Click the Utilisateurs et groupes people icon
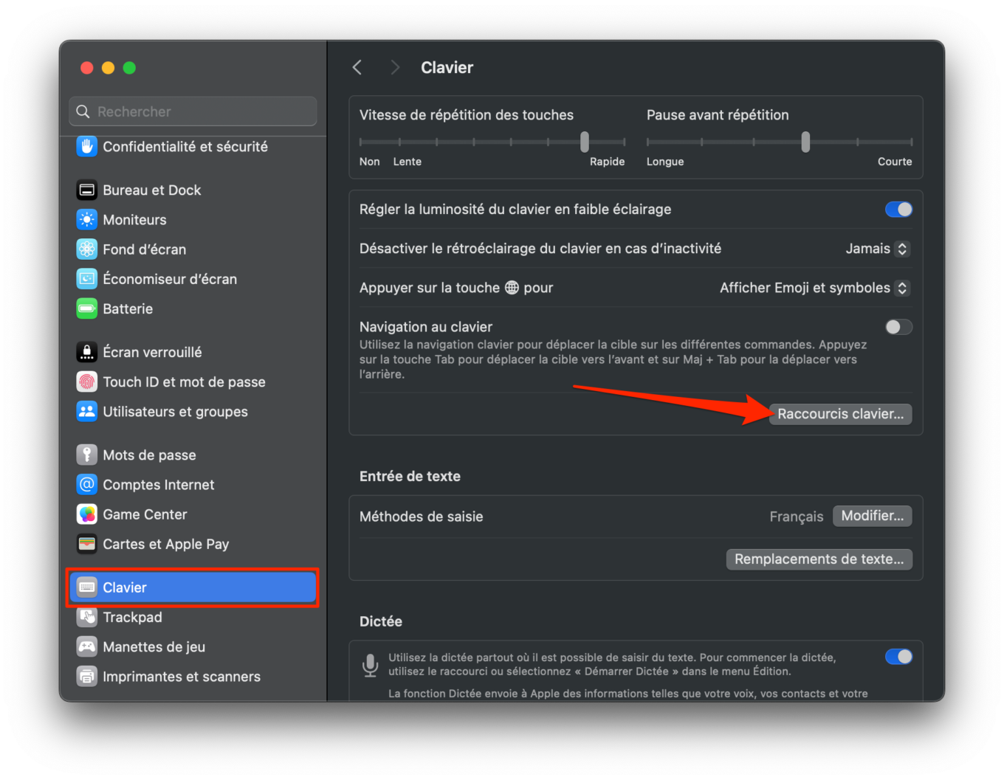1004x780 pixels. click(87, 412)
